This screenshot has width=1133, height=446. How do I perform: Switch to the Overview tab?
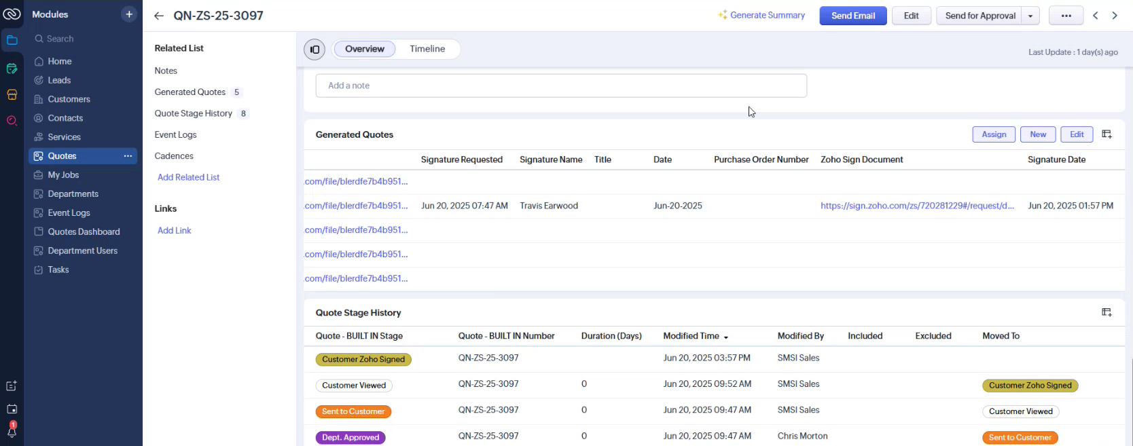coord(365,49)
